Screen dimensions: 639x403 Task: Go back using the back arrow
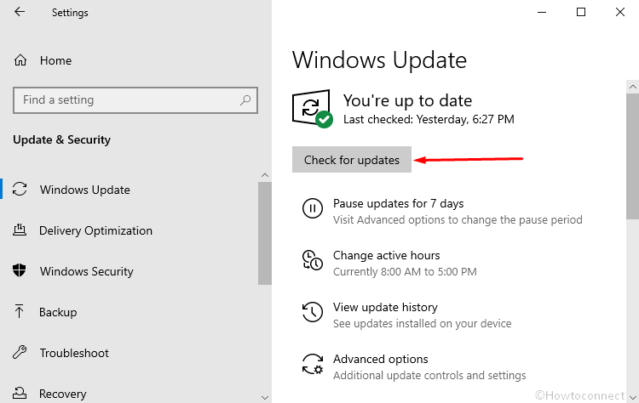click(20, 12)
